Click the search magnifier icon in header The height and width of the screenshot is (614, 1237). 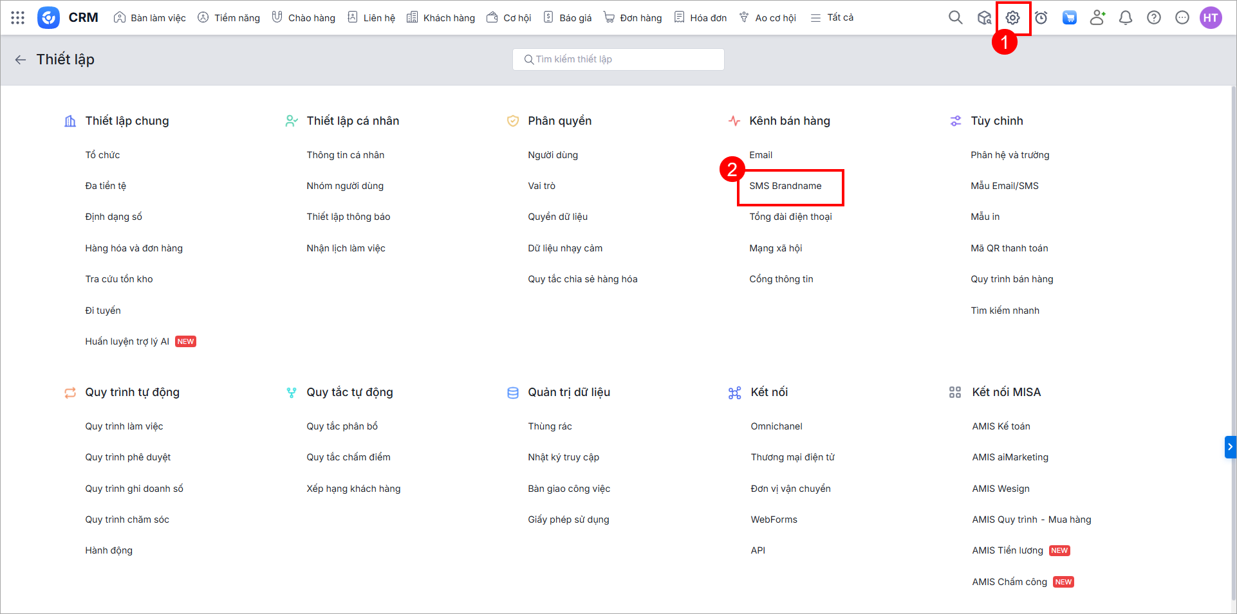point(955,18)
